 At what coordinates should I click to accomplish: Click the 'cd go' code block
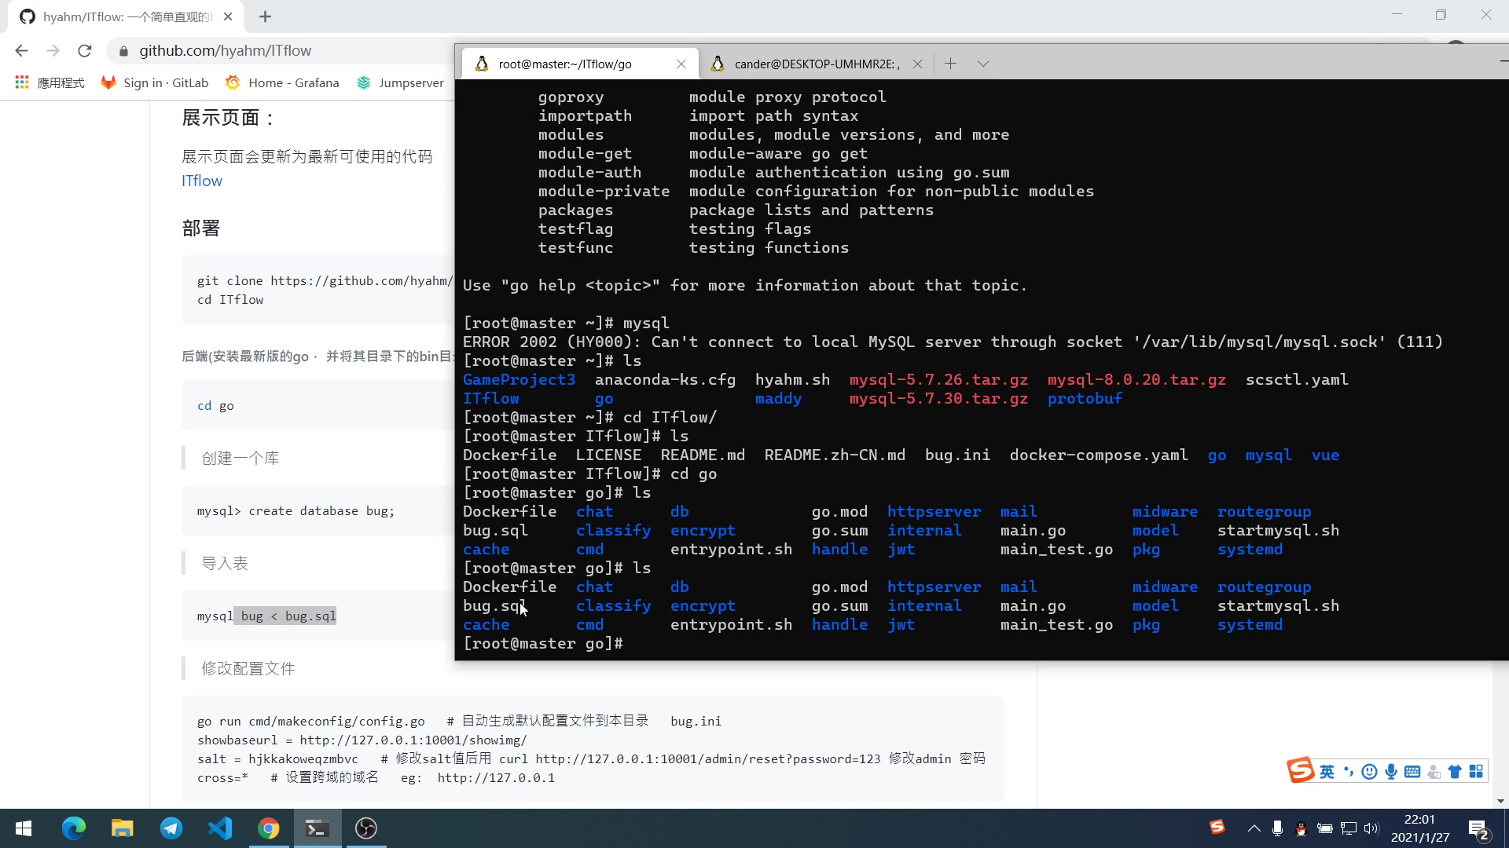click(318, 405)
